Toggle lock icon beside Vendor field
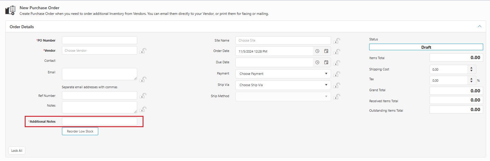 143,51
